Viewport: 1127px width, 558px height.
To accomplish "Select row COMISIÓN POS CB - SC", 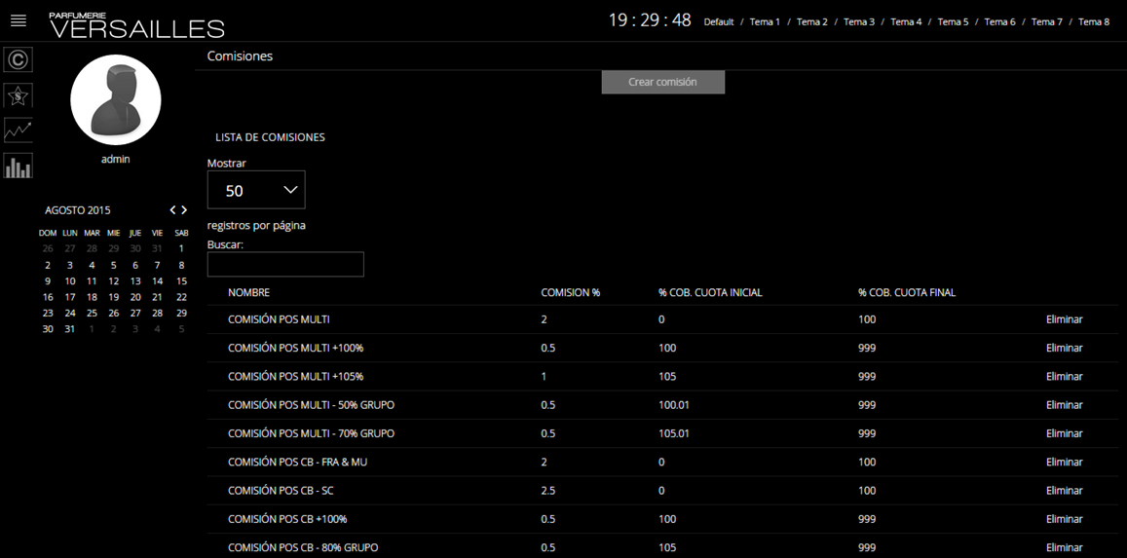I will click(x=662, y=491).
